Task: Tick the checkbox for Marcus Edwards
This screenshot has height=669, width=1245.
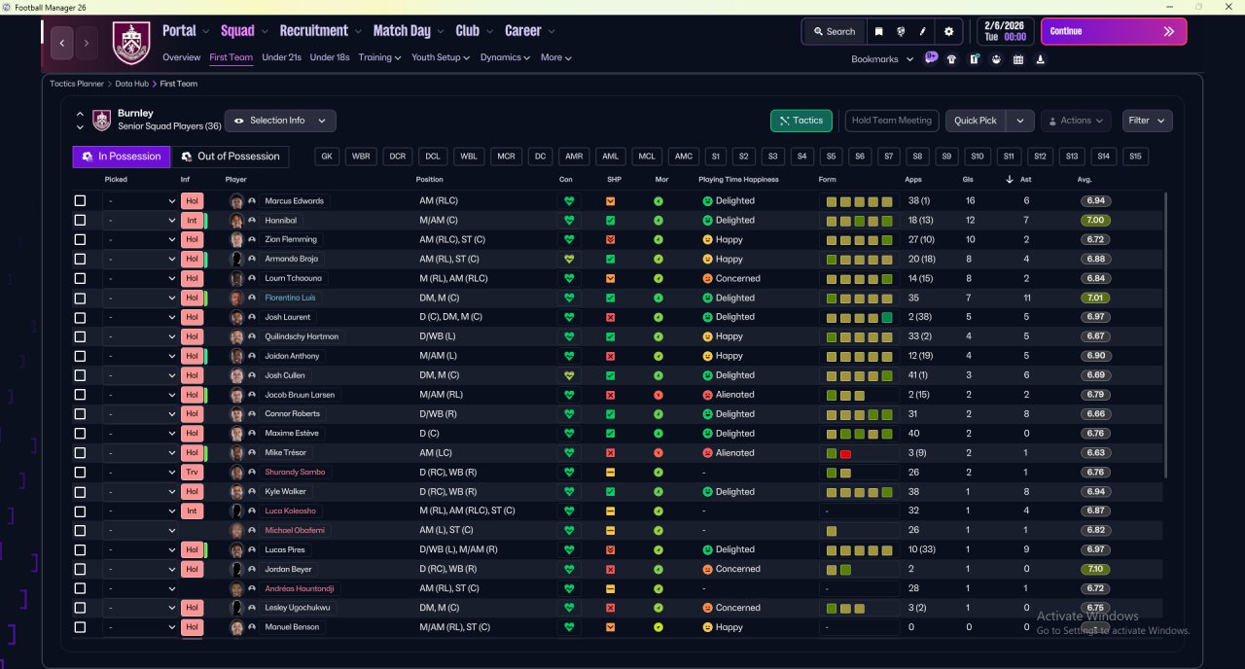Action: [80, 201]
